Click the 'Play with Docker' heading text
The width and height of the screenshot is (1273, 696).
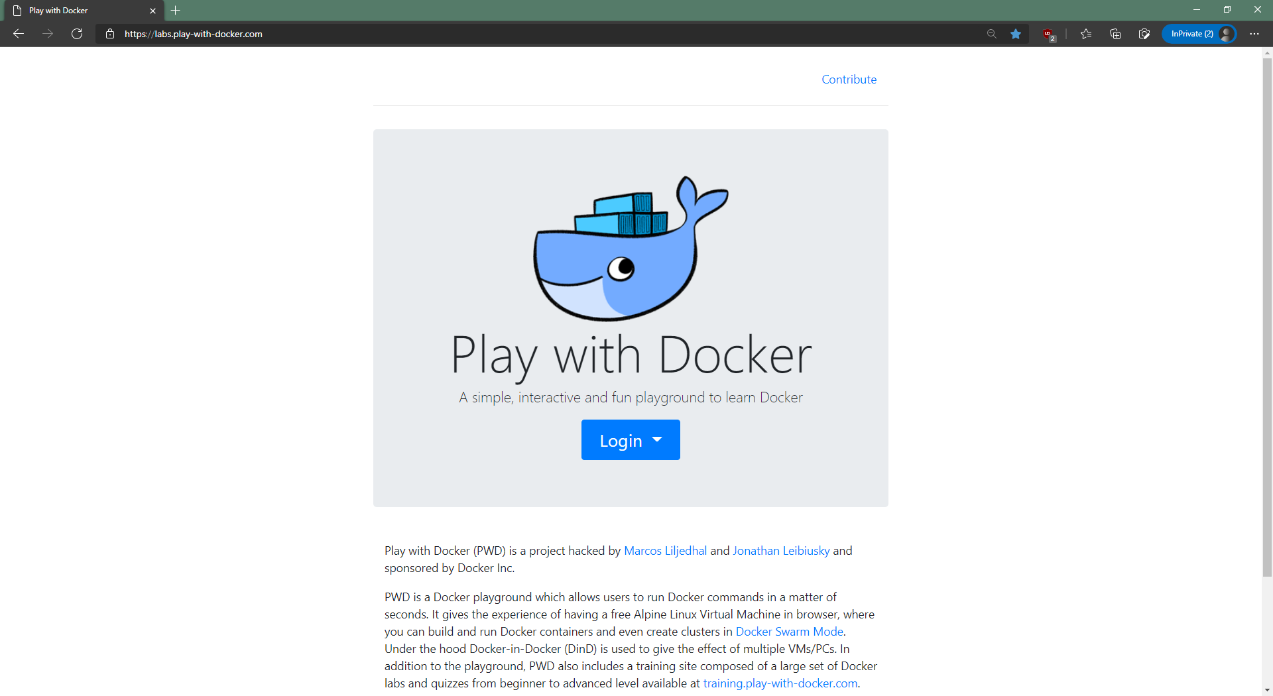[631, 356]
